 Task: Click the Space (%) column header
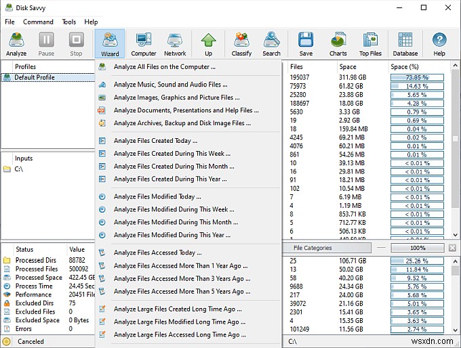click(x=419, y=66)
